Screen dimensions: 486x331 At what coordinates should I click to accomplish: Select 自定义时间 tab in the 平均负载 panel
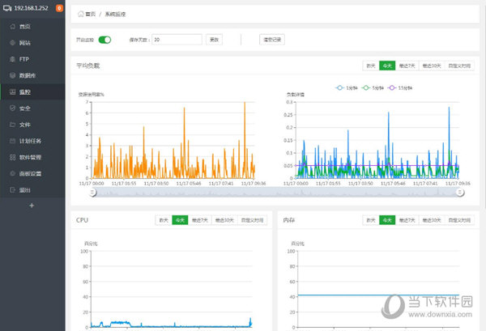point(459,66)
